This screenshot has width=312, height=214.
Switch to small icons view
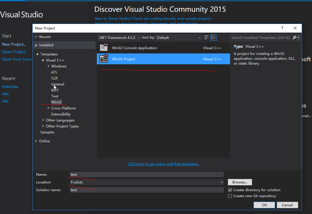(206, 37)
